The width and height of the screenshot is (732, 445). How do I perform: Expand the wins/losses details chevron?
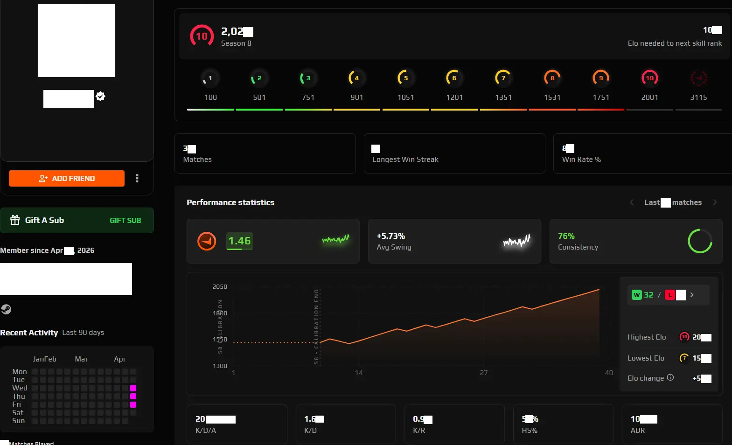coord(692,295)
